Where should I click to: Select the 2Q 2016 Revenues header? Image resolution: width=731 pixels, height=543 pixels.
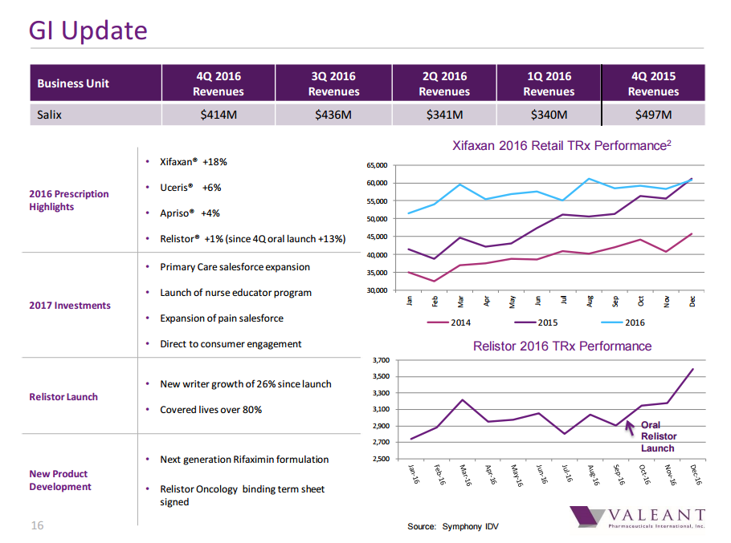444,83
